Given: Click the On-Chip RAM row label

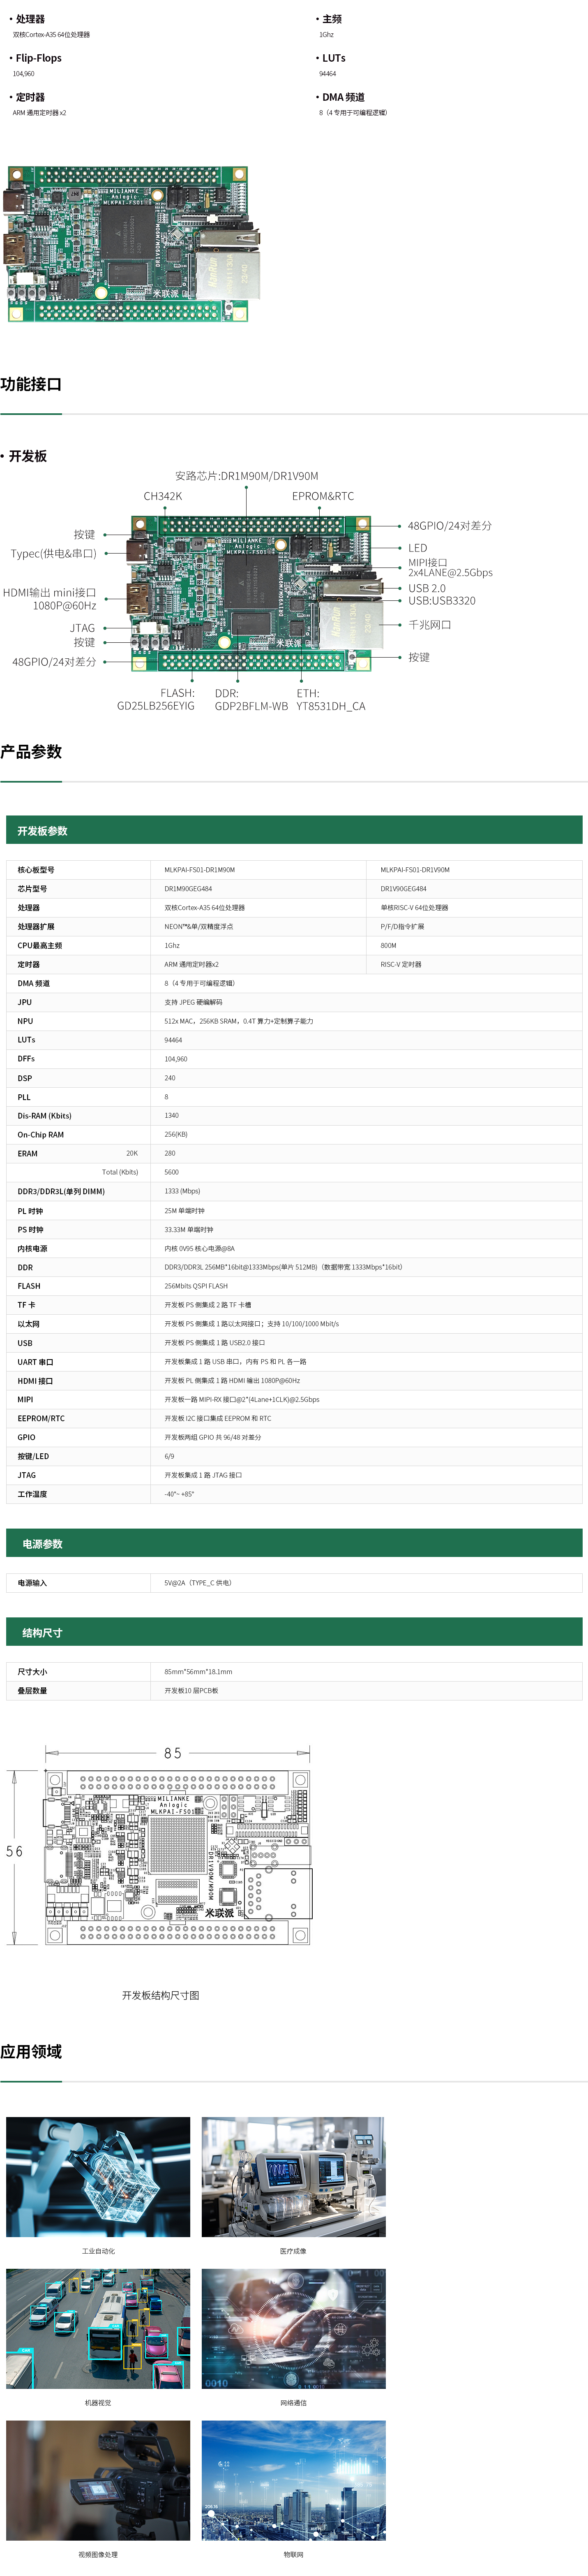Looking at the screenshot, I should [40, 1135].
